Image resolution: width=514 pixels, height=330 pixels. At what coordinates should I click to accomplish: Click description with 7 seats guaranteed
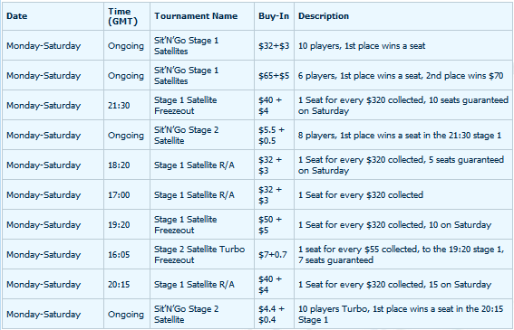point(401,254)
